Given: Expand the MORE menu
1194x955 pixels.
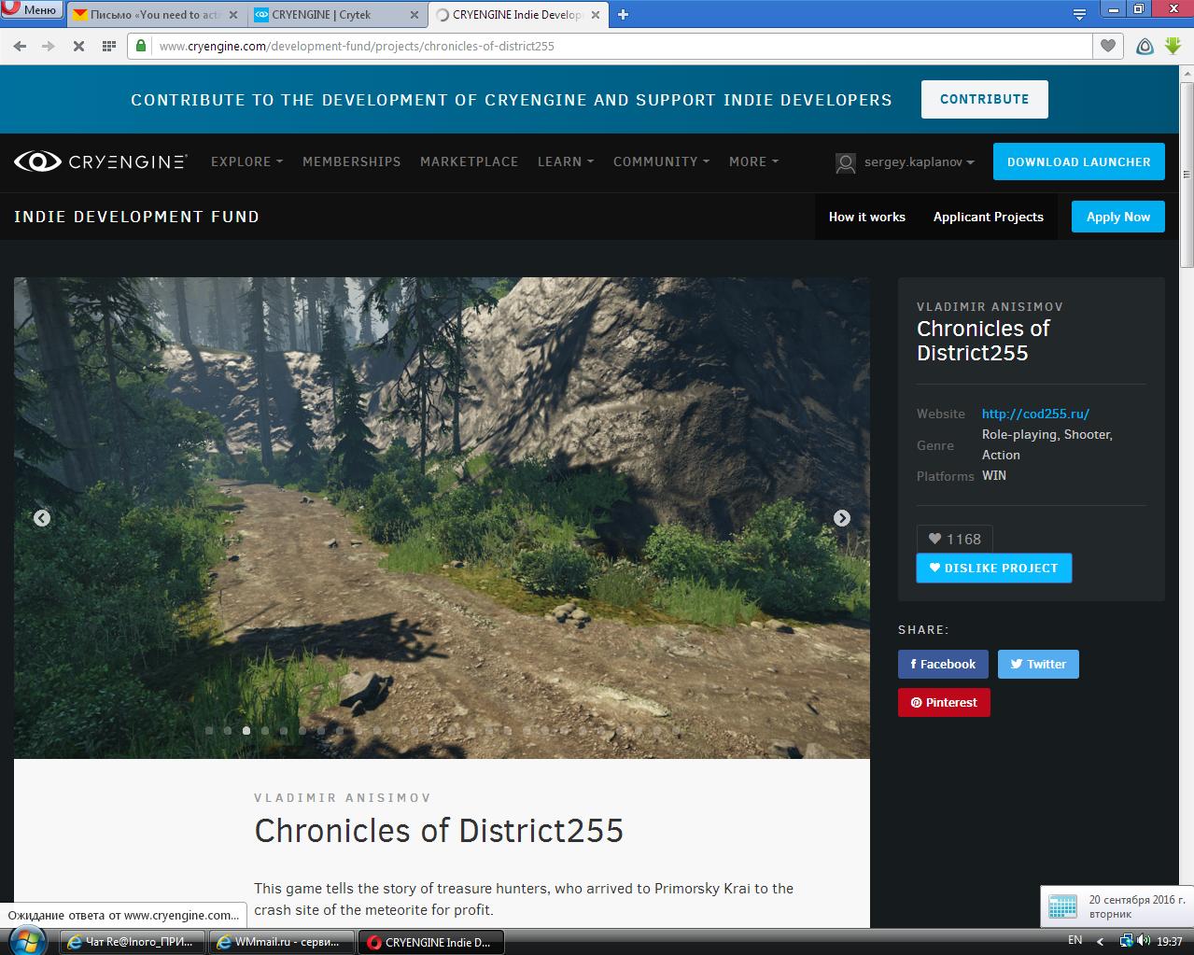Looking at the screenshot, I should (x=753, y=162).
